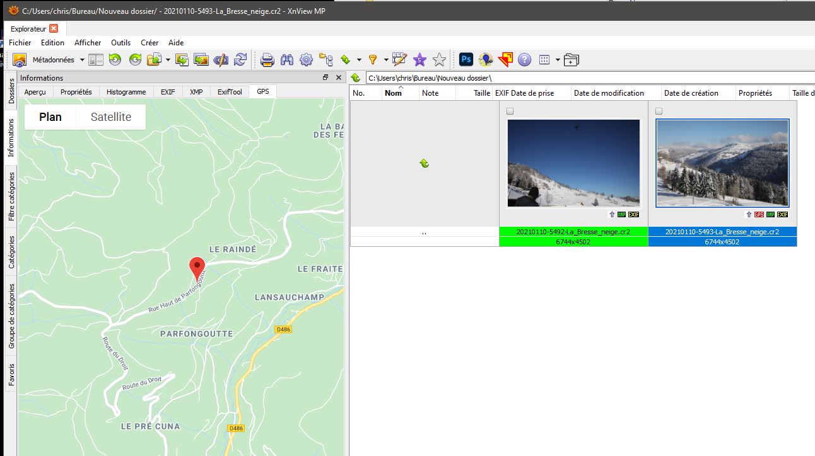Open the dropdown arrow next to filter funnel

(x=386, y=60)
